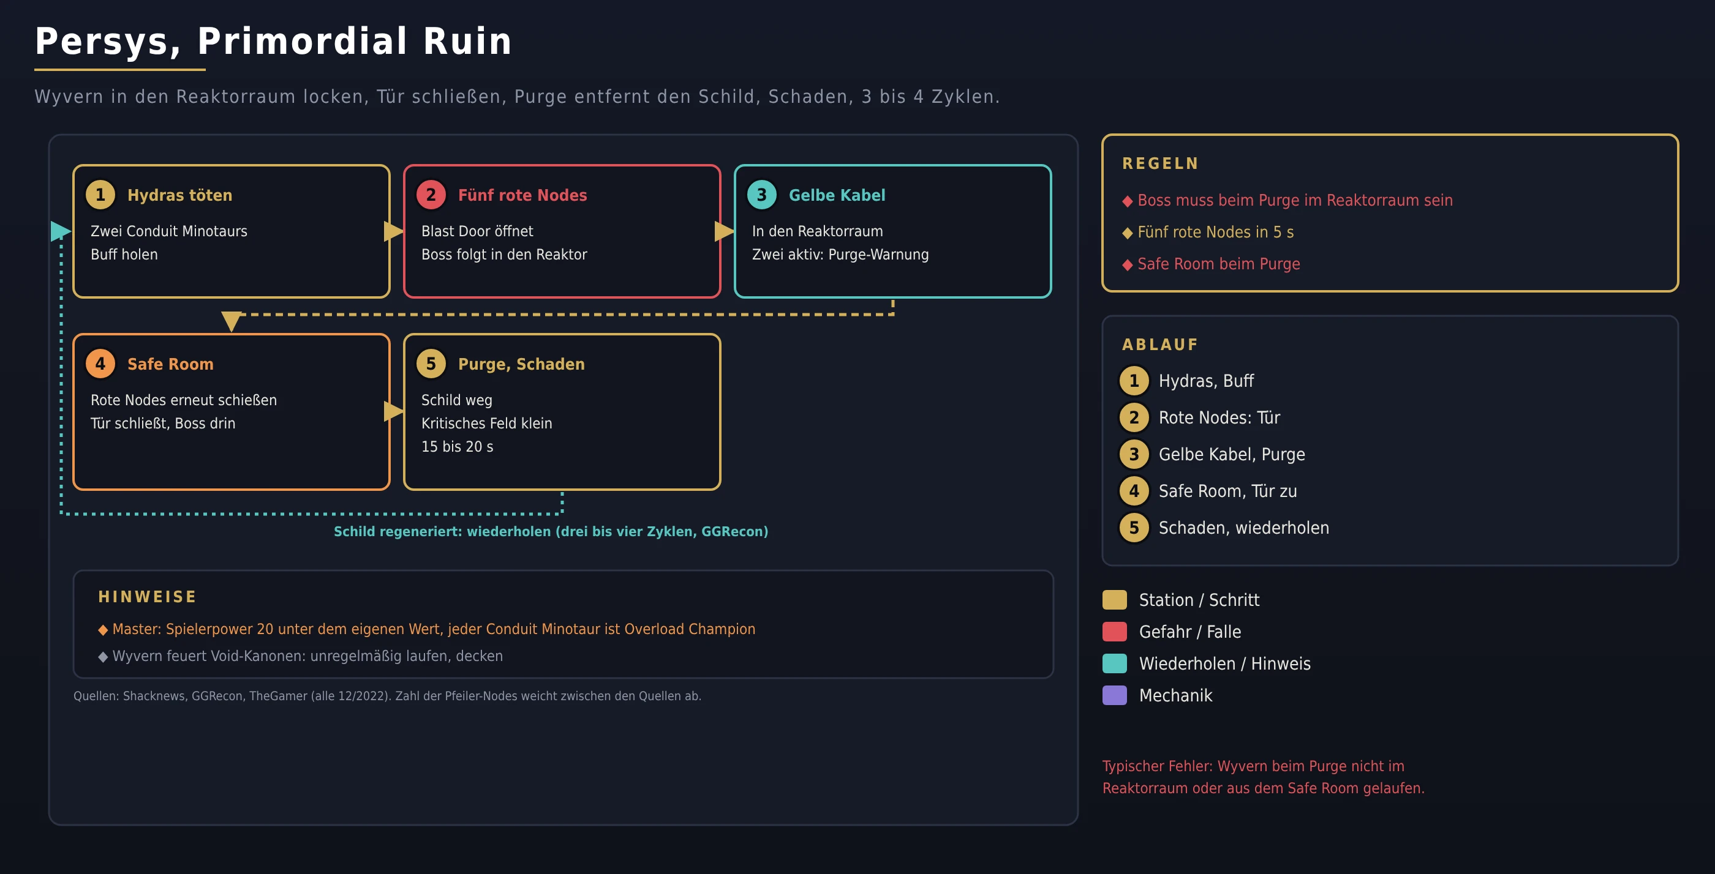Click the Quellen: Shacknews, GGRecon, TheGamer footnote
The height and width of the screenshot is (874, 1715).
click(x=388, y=696)
